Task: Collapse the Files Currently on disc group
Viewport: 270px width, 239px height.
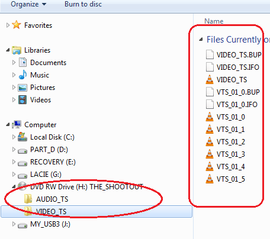Action: [201, 40]
